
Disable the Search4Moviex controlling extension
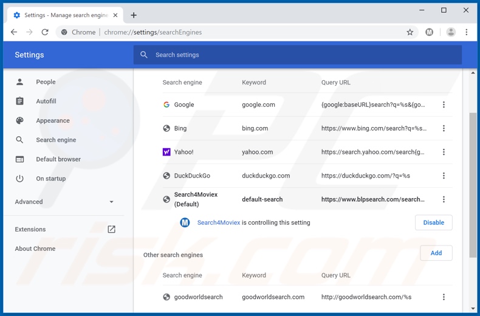pyautogui.click(x=433, y=222)
